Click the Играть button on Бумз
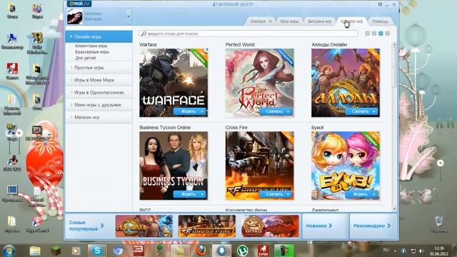Image resolution: width=457 pixels, height=257 pixels. tap(361, 194)
